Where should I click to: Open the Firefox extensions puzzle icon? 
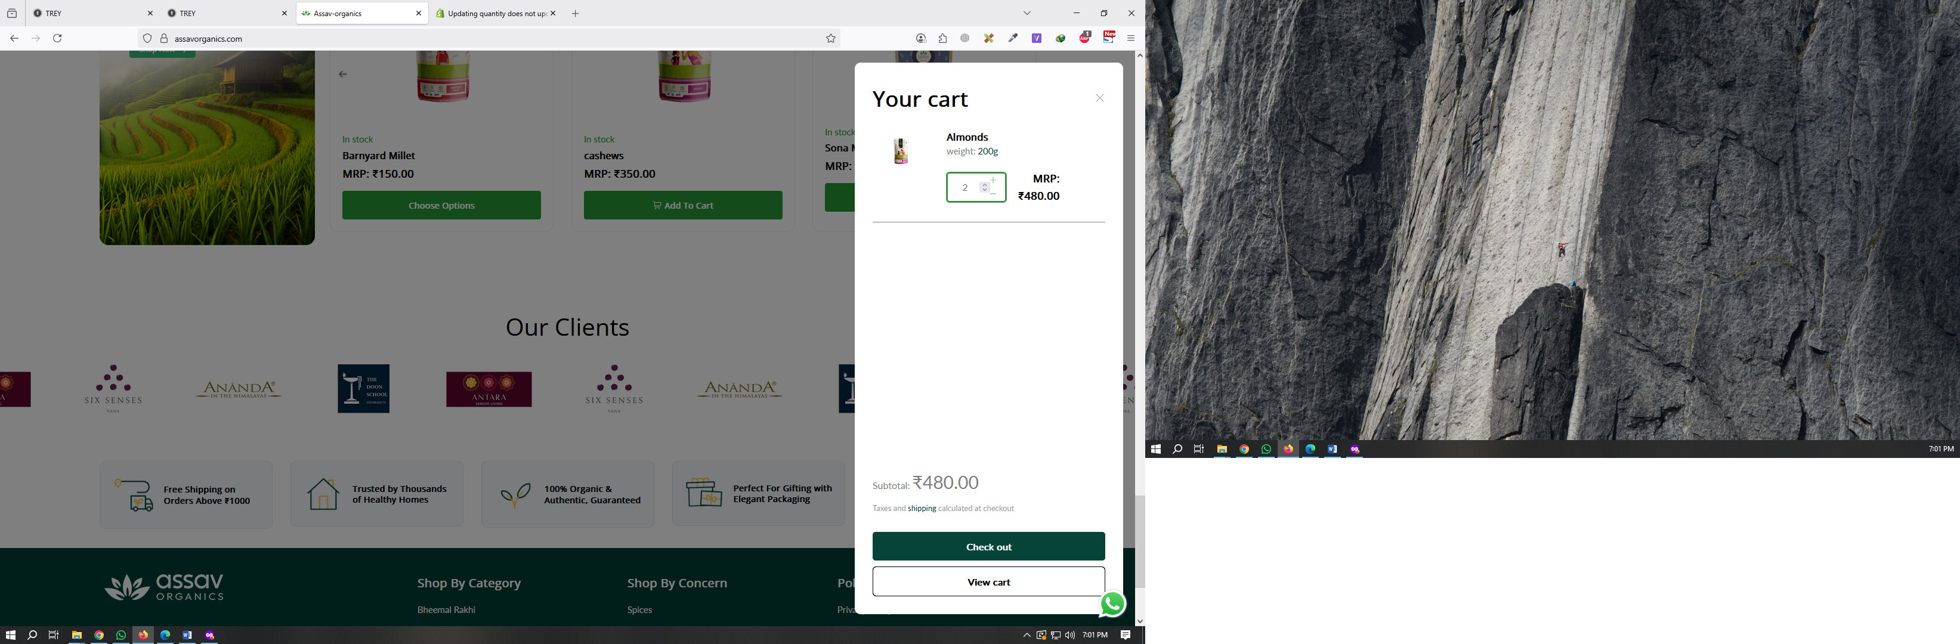[x=942, y=38]
